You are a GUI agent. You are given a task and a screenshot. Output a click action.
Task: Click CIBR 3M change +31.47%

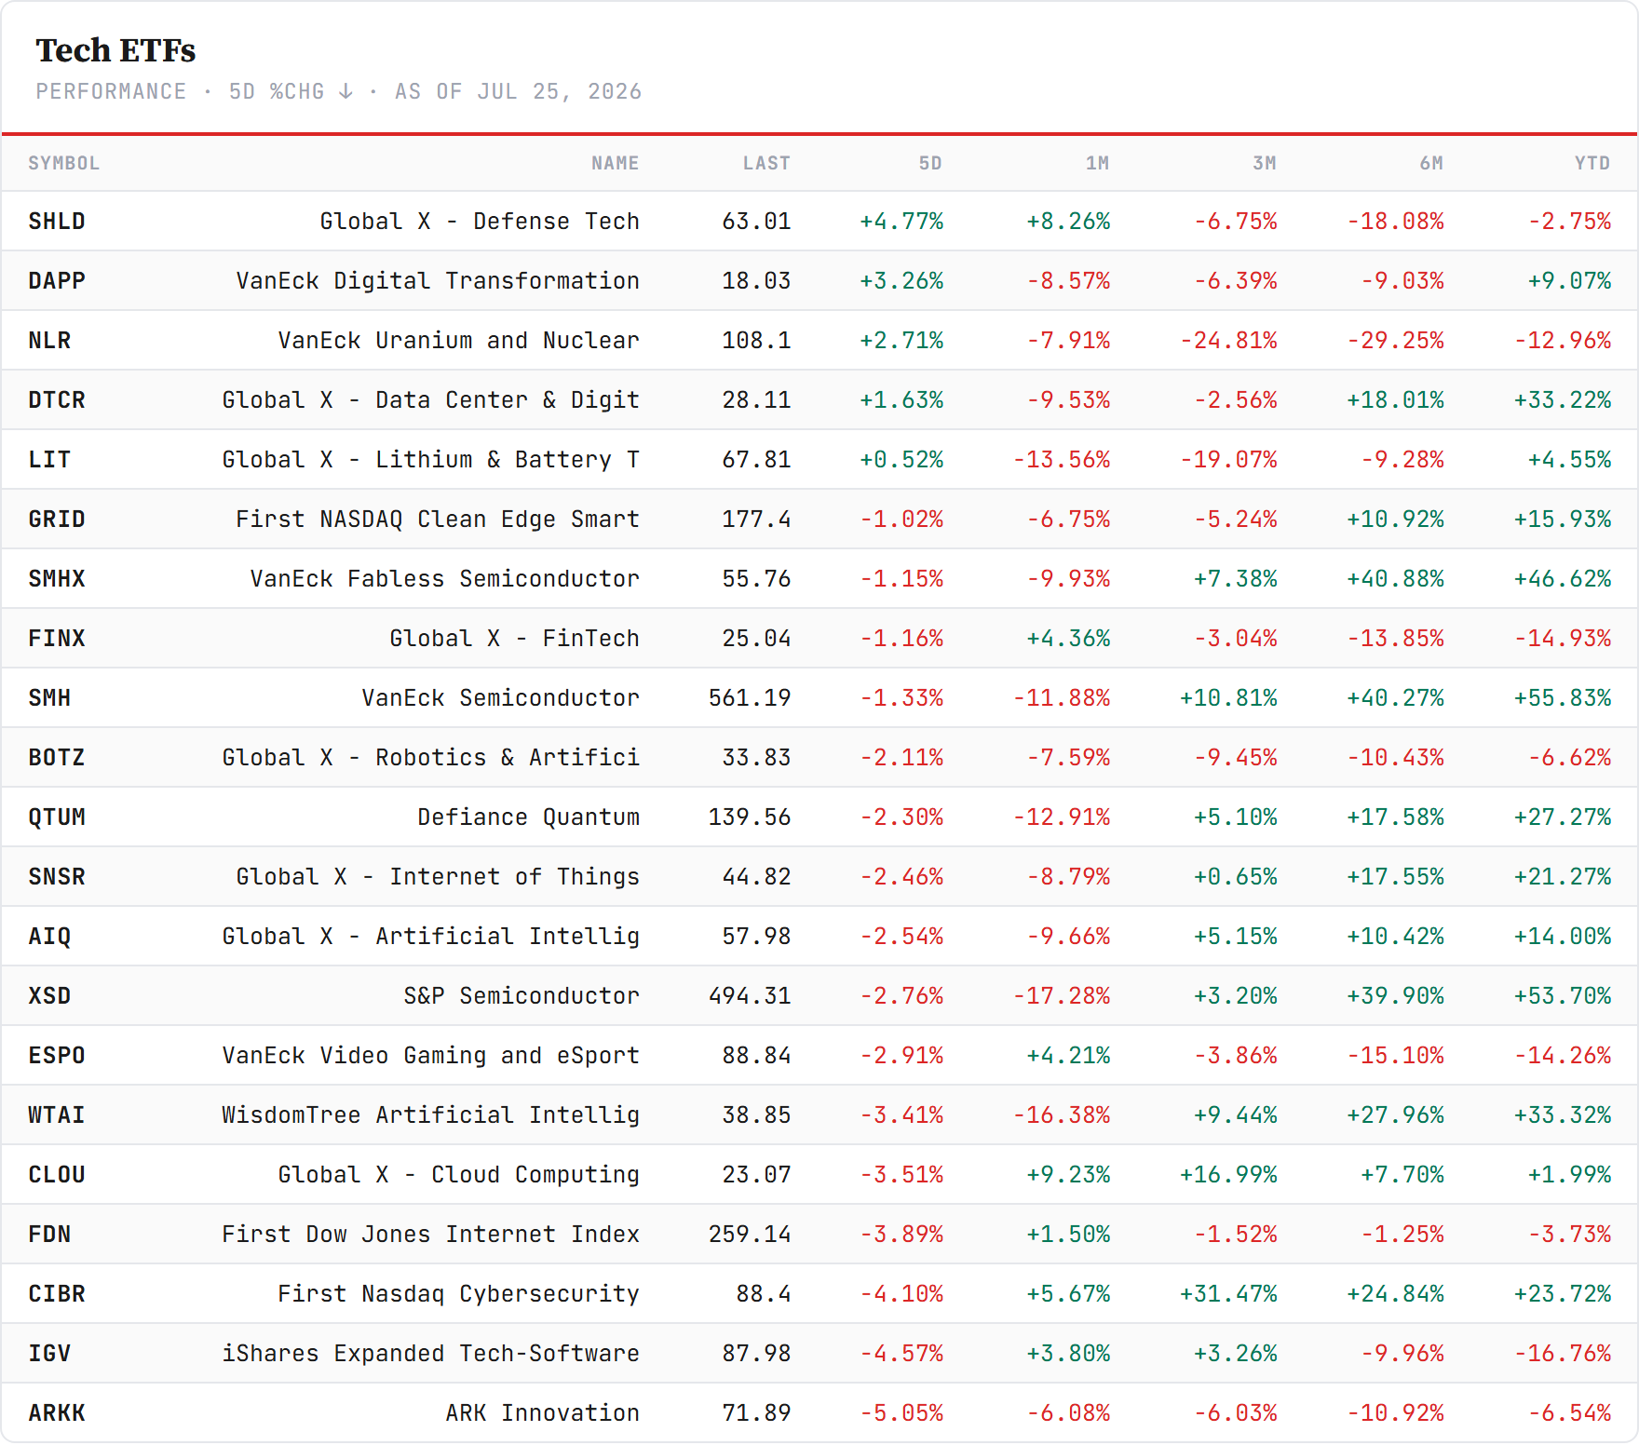1228,1294
